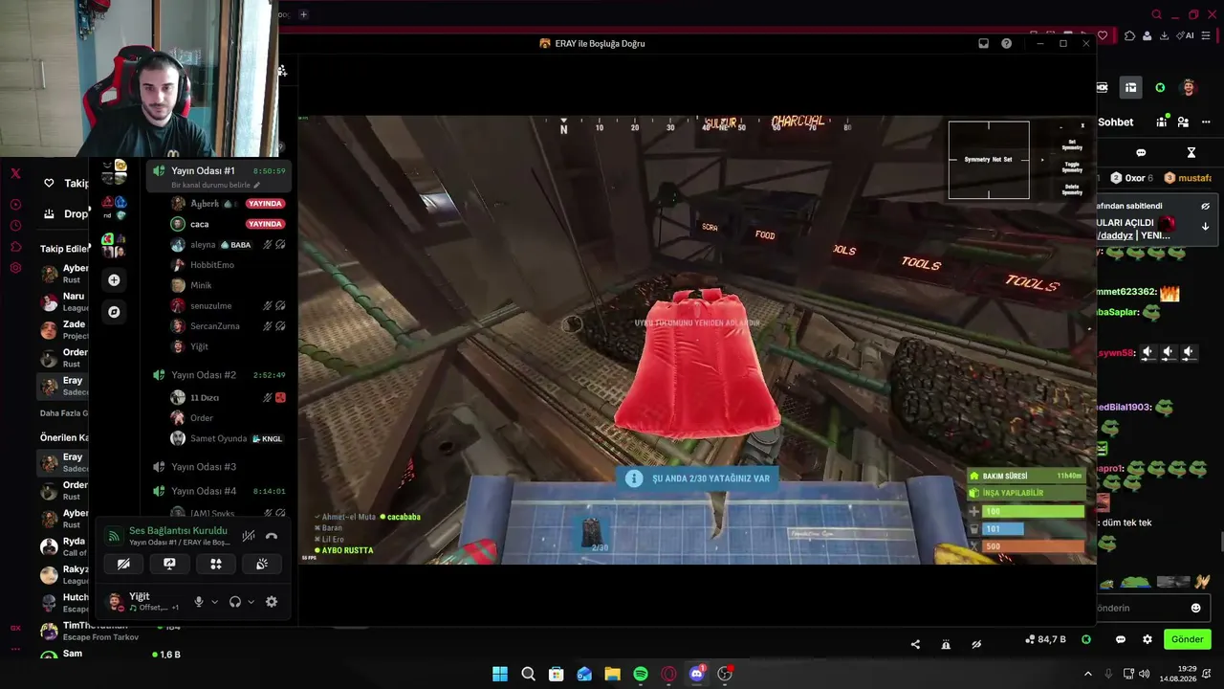Open Discord voice activities button
Viewport: 1224px width, 689px height.
point(216,565)
